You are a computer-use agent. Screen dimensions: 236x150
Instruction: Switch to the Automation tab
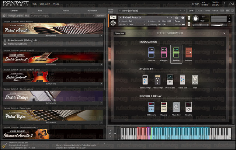coord(93,11)
